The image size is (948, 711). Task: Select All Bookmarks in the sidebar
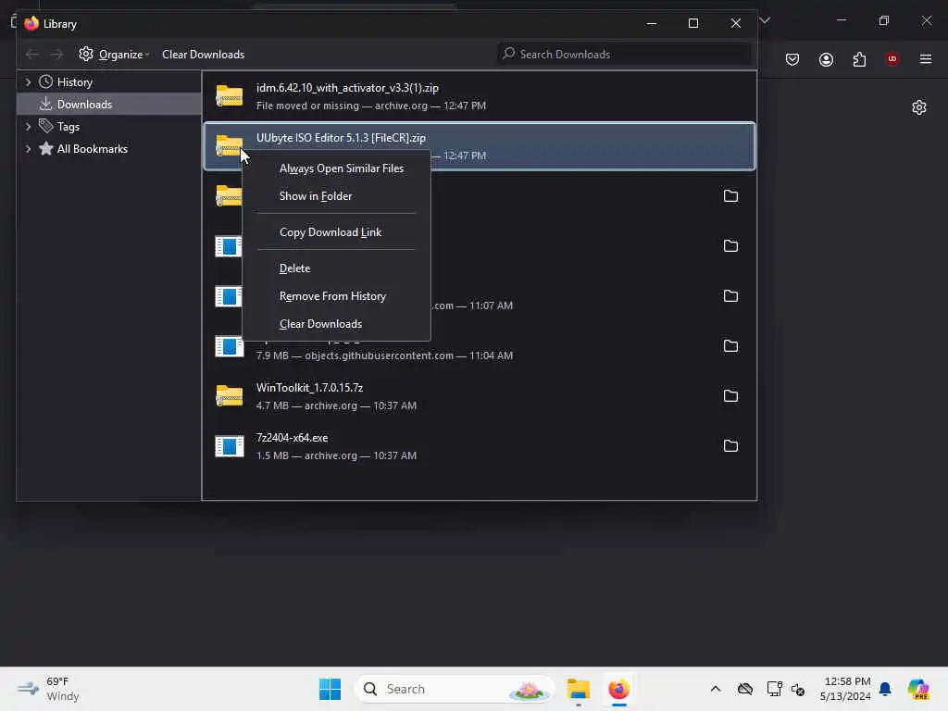click(x=92, y=149)
